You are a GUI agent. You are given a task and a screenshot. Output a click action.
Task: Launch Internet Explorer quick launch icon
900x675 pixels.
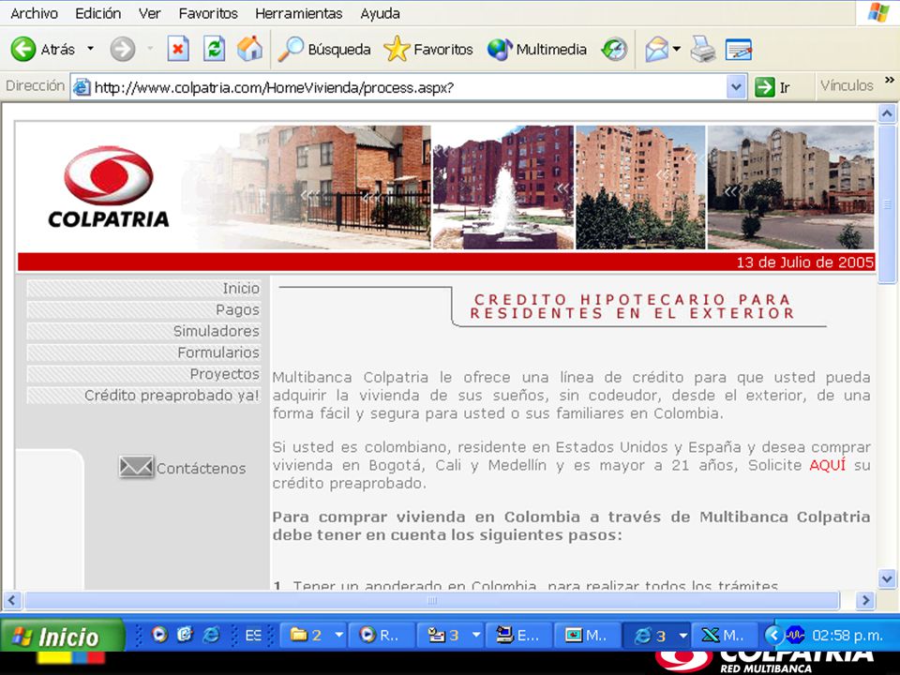tap(211, 635)
